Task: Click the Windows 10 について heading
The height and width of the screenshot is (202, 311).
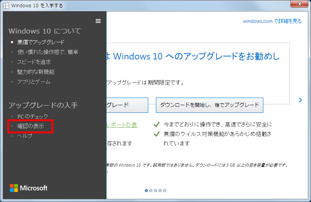Action: pyautogui.click(x=45, y=31)
